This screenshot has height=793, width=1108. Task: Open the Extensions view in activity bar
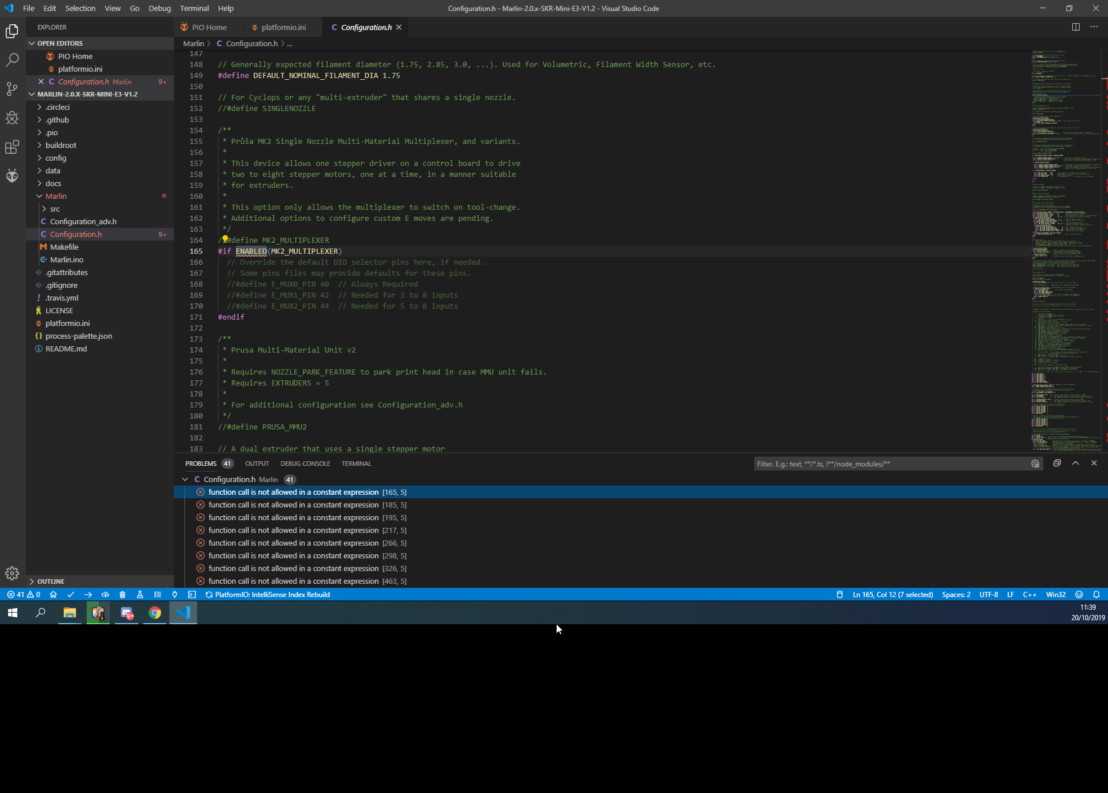(x=12, y=147)
